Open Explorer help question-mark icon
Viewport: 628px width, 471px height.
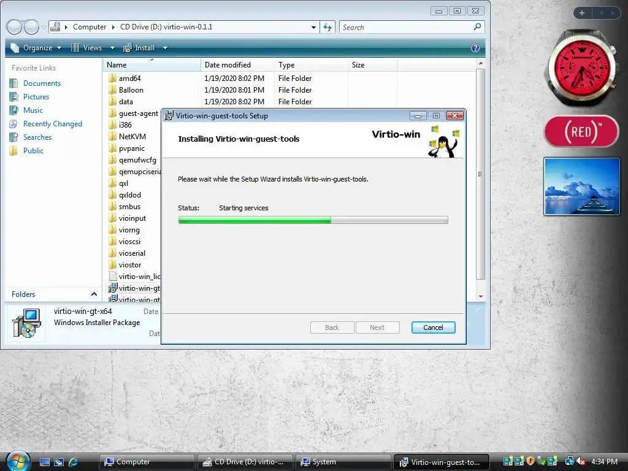pos(475,48)
